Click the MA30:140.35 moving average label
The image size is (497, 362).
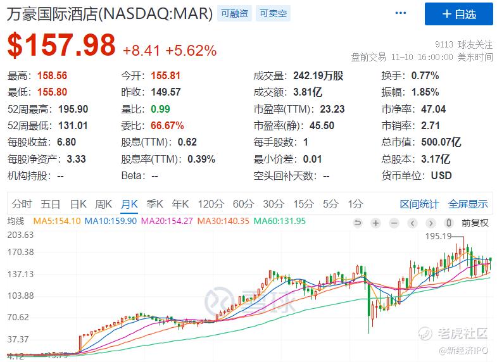(223, 221)
